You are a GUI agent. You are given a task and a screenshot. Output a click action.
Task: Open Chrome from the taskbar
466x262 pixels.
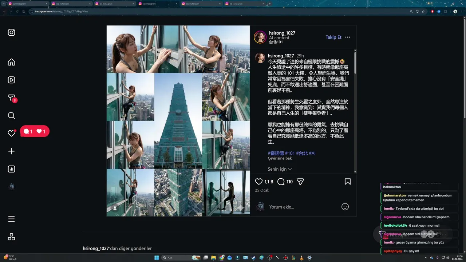coord(222,258)
